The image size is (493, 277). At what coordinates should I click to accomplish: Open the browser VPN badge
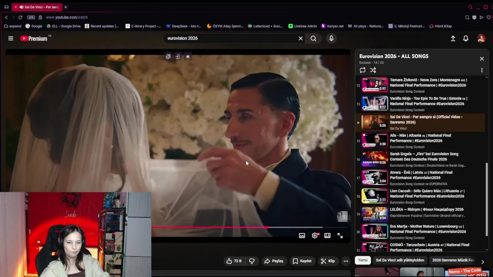[31, 17]
